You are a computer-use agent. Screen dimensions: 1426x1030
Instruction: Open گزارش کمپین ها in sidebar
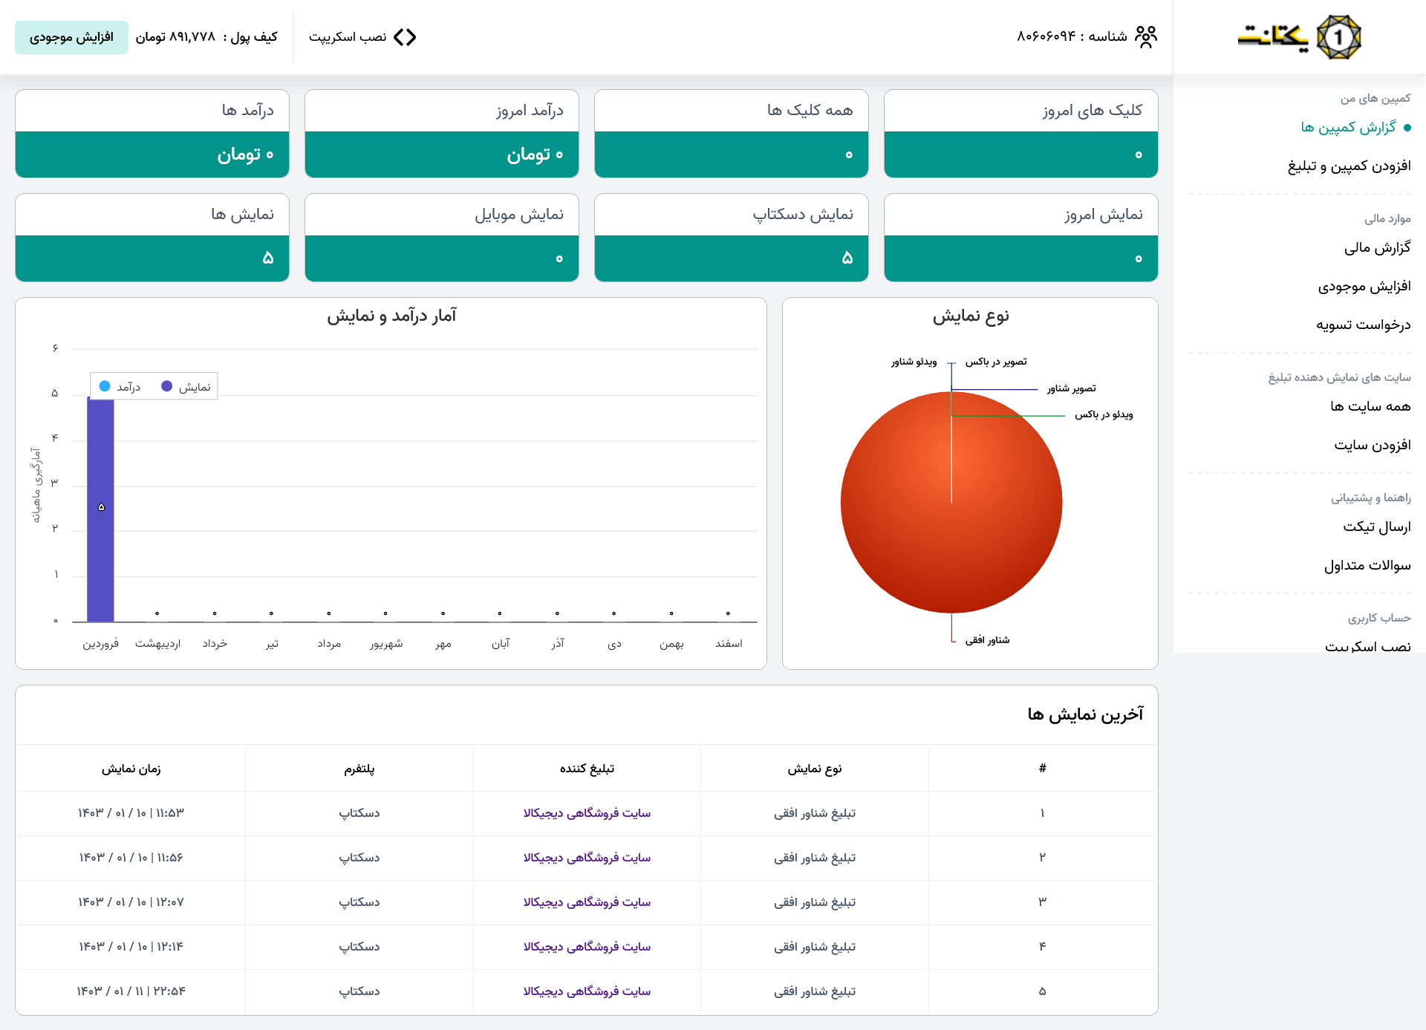[x=1348, y=128]
